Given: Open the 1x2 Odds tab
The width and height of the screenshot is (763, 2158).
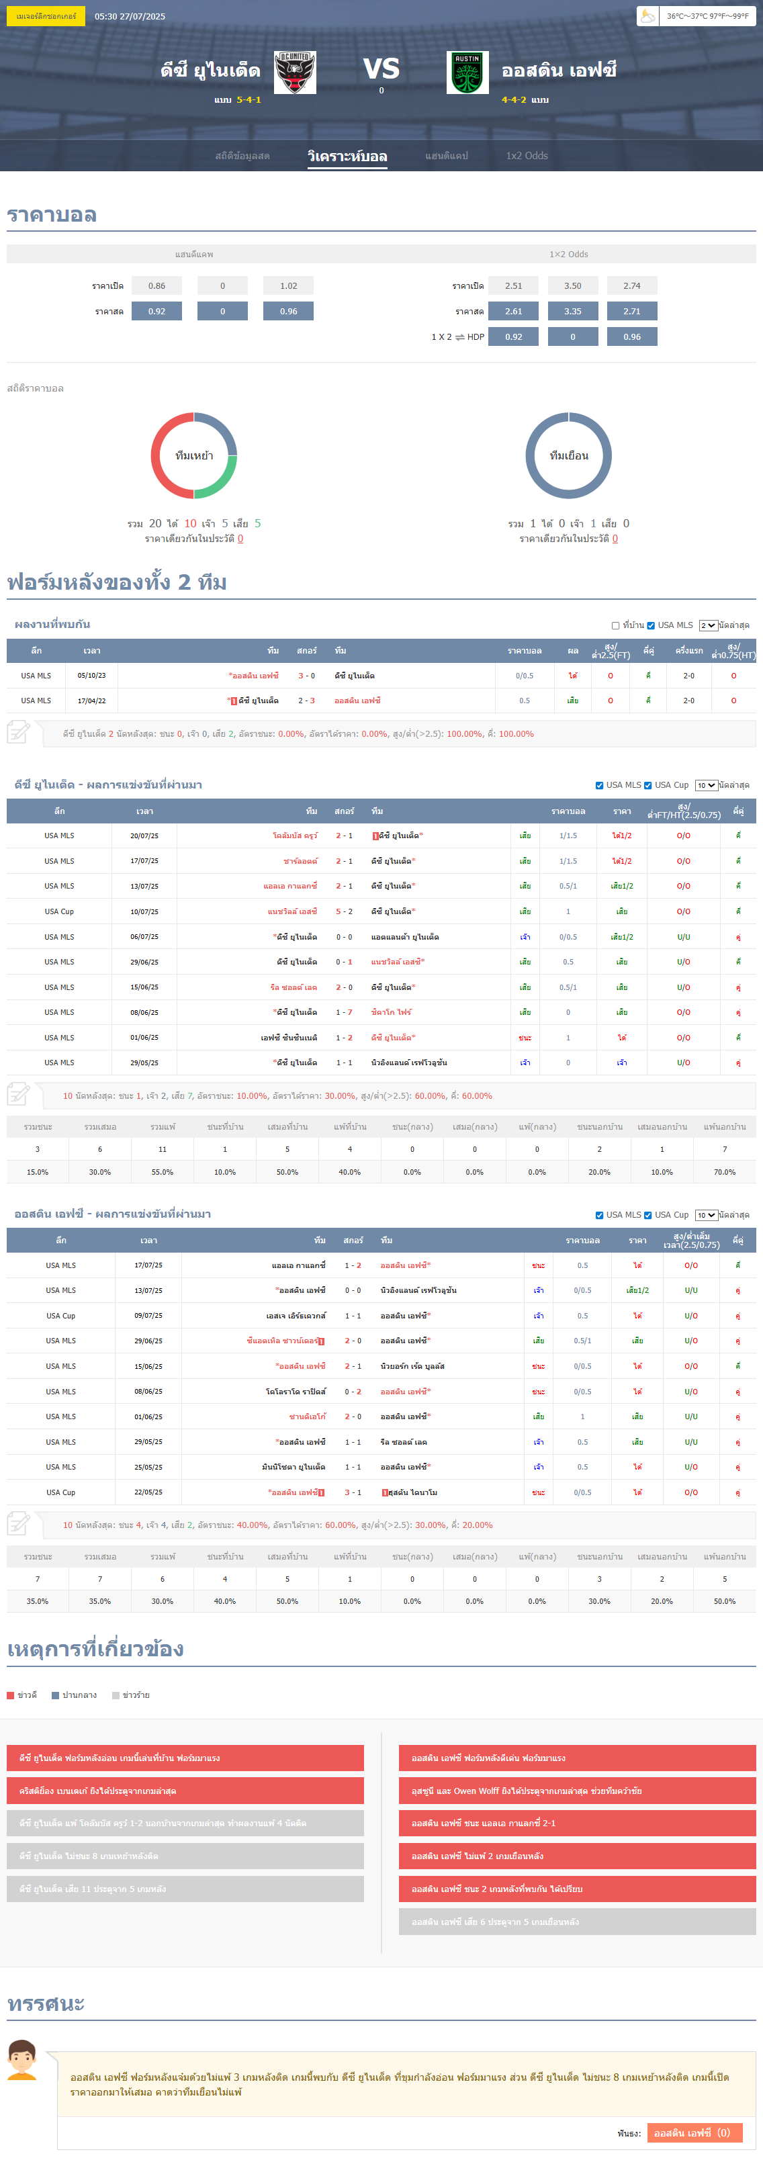Looking at the screenshot, I should (527, 156).
